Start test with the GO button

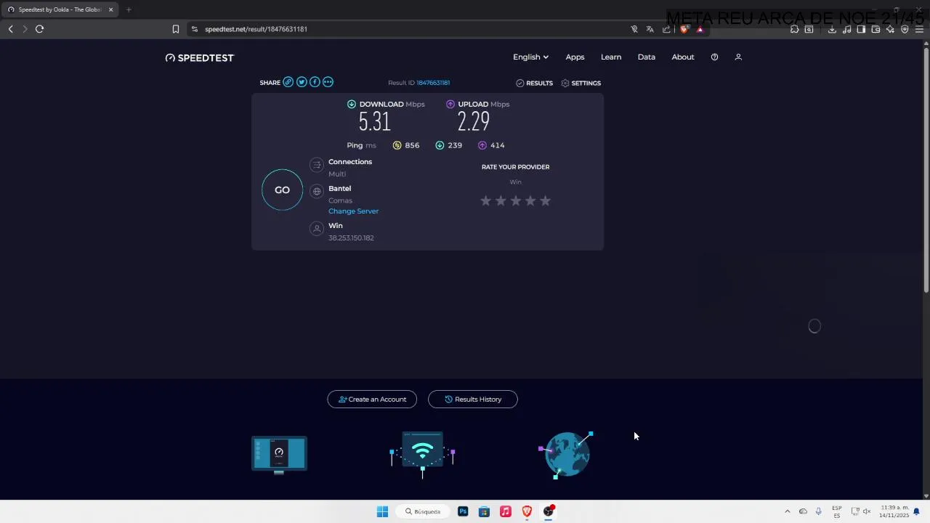(282, 190)
